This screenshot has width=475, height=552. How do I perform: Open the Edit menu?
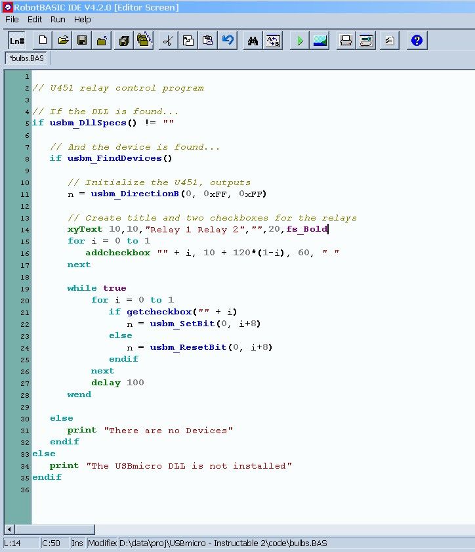pos(35,19)
